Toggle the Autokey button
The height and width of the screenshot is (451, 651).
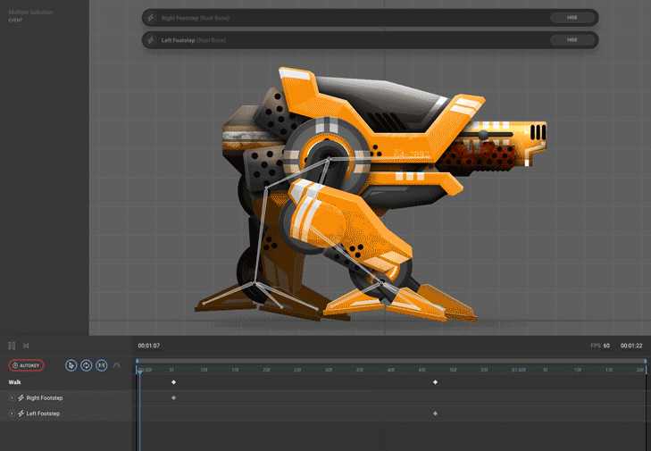(x=27, y=365)
